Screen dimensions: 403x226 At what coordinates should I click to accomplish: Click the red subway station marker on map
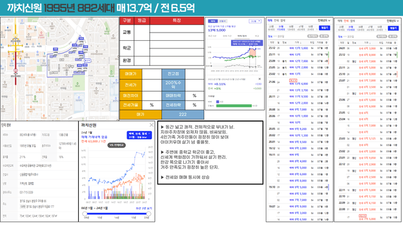click(16, 70)
